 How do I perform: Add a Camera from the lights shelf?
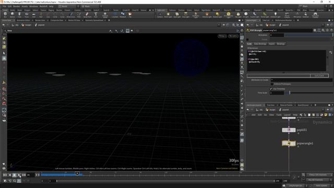click(160, 15)
